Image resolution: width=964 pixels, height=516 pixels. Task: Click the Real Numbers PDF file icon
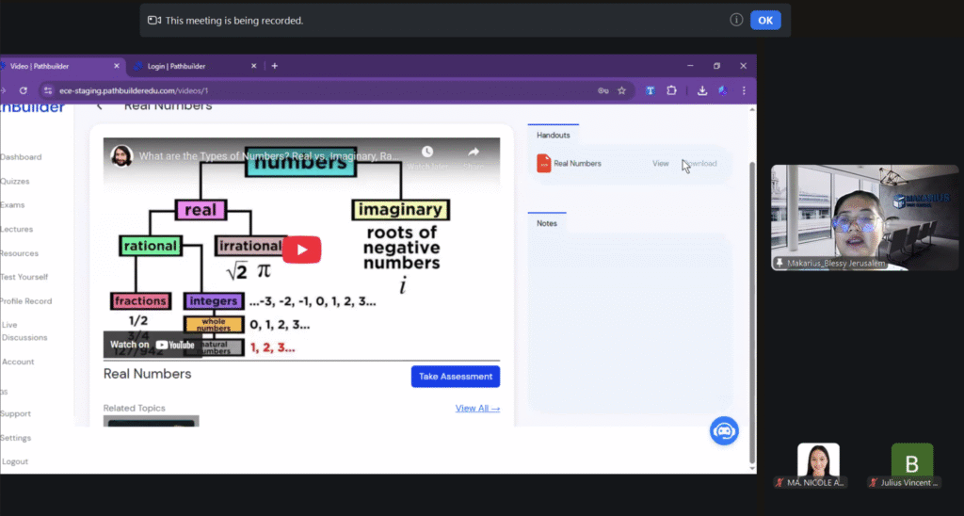543,164
